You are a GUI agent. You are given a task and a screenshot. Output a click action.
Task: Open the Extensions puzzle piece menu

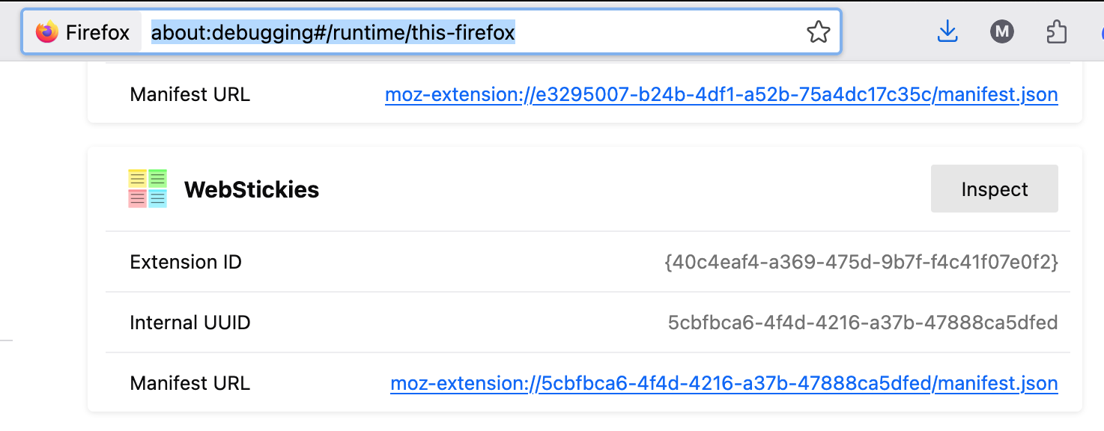(1056, 31)
